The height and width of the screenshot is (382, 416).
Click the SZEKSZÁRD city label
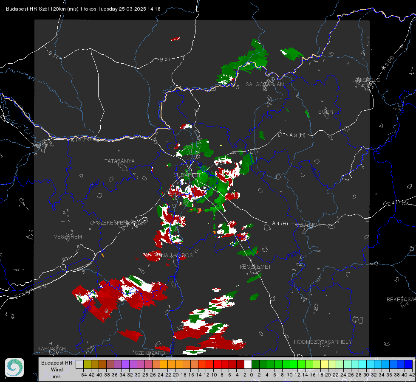click(x=150, y=353)
